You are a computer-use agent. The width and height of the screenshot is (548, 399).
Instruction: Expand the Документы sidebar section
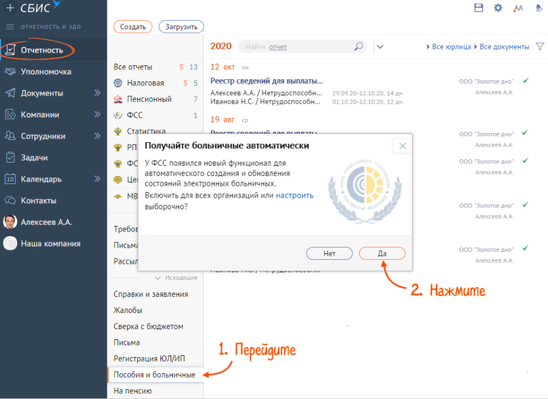tap(97, 93)
